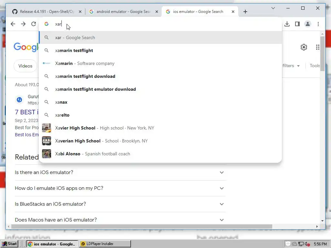Click Xaverian High School thumbnail image
This screenshot has width=331, height=248.
[47, 141]
